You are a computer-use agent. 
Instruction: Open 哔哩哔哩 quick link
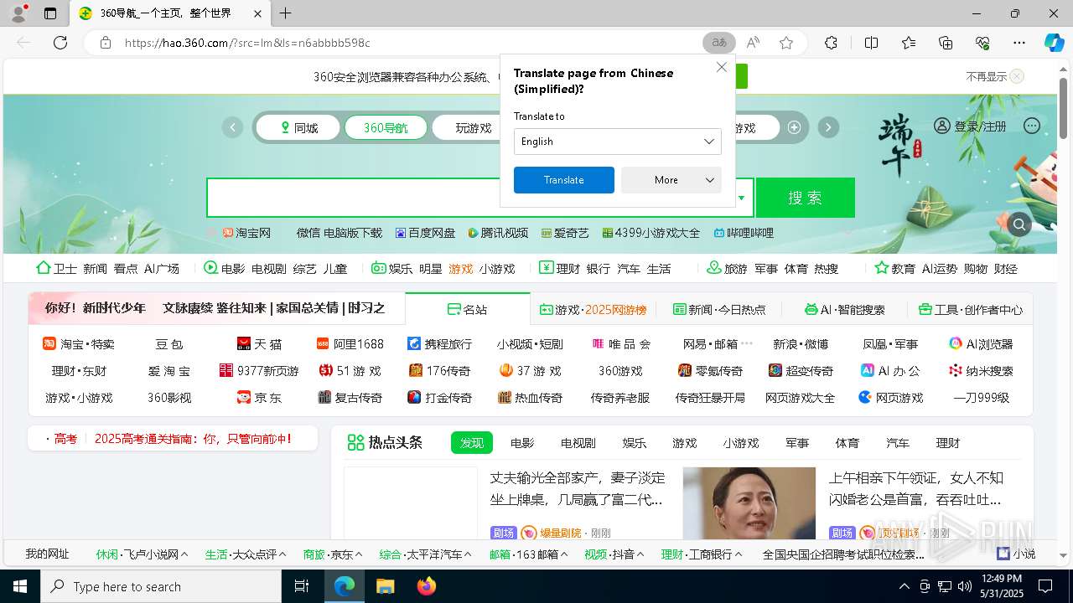tap(744, 233)
